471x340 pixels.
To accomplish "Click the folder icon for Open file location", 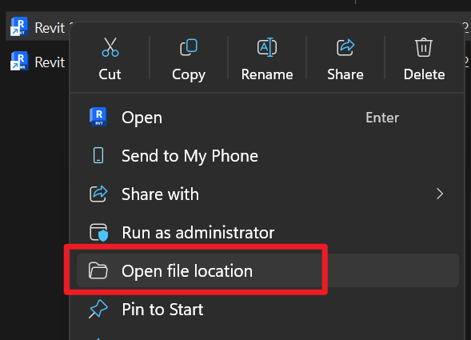I will [x=98, y=270].
